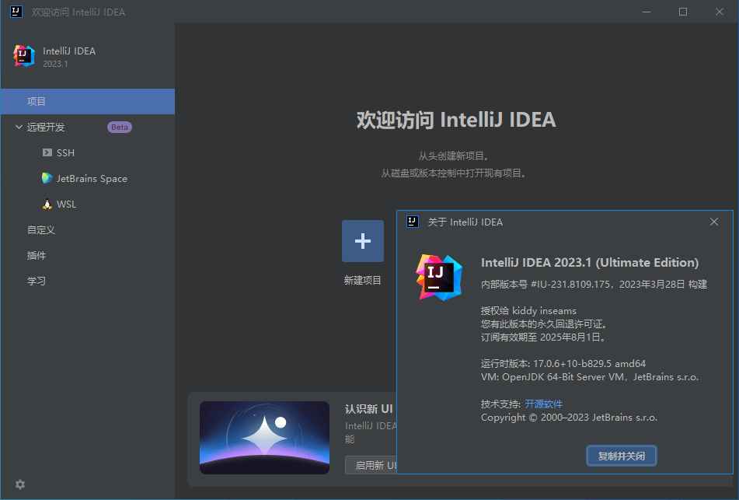The width and height of the screenshot is (739, 500).
Task: Click the IntelliJ IDEA logo at sidebar top
Action: pyautogui.click(x=23, y=55)
